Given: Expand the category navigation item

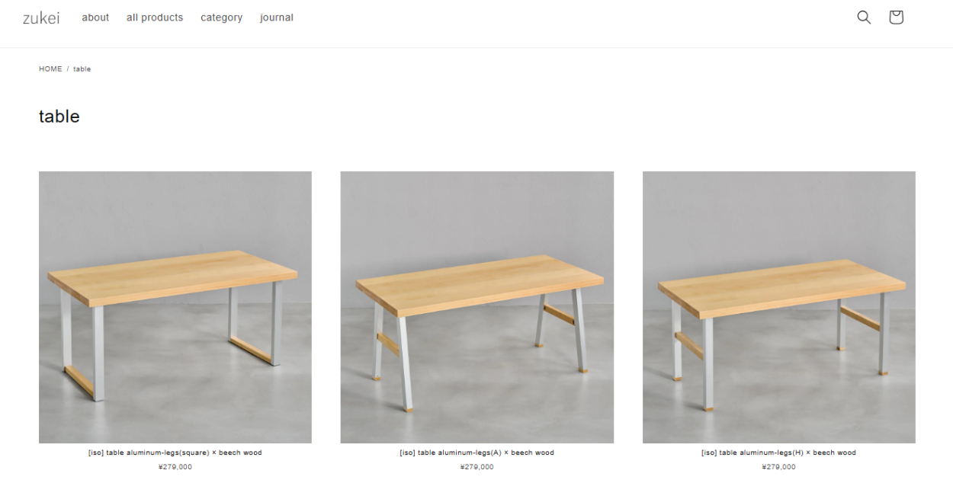Looking at the screenshot, I should 221,18.
